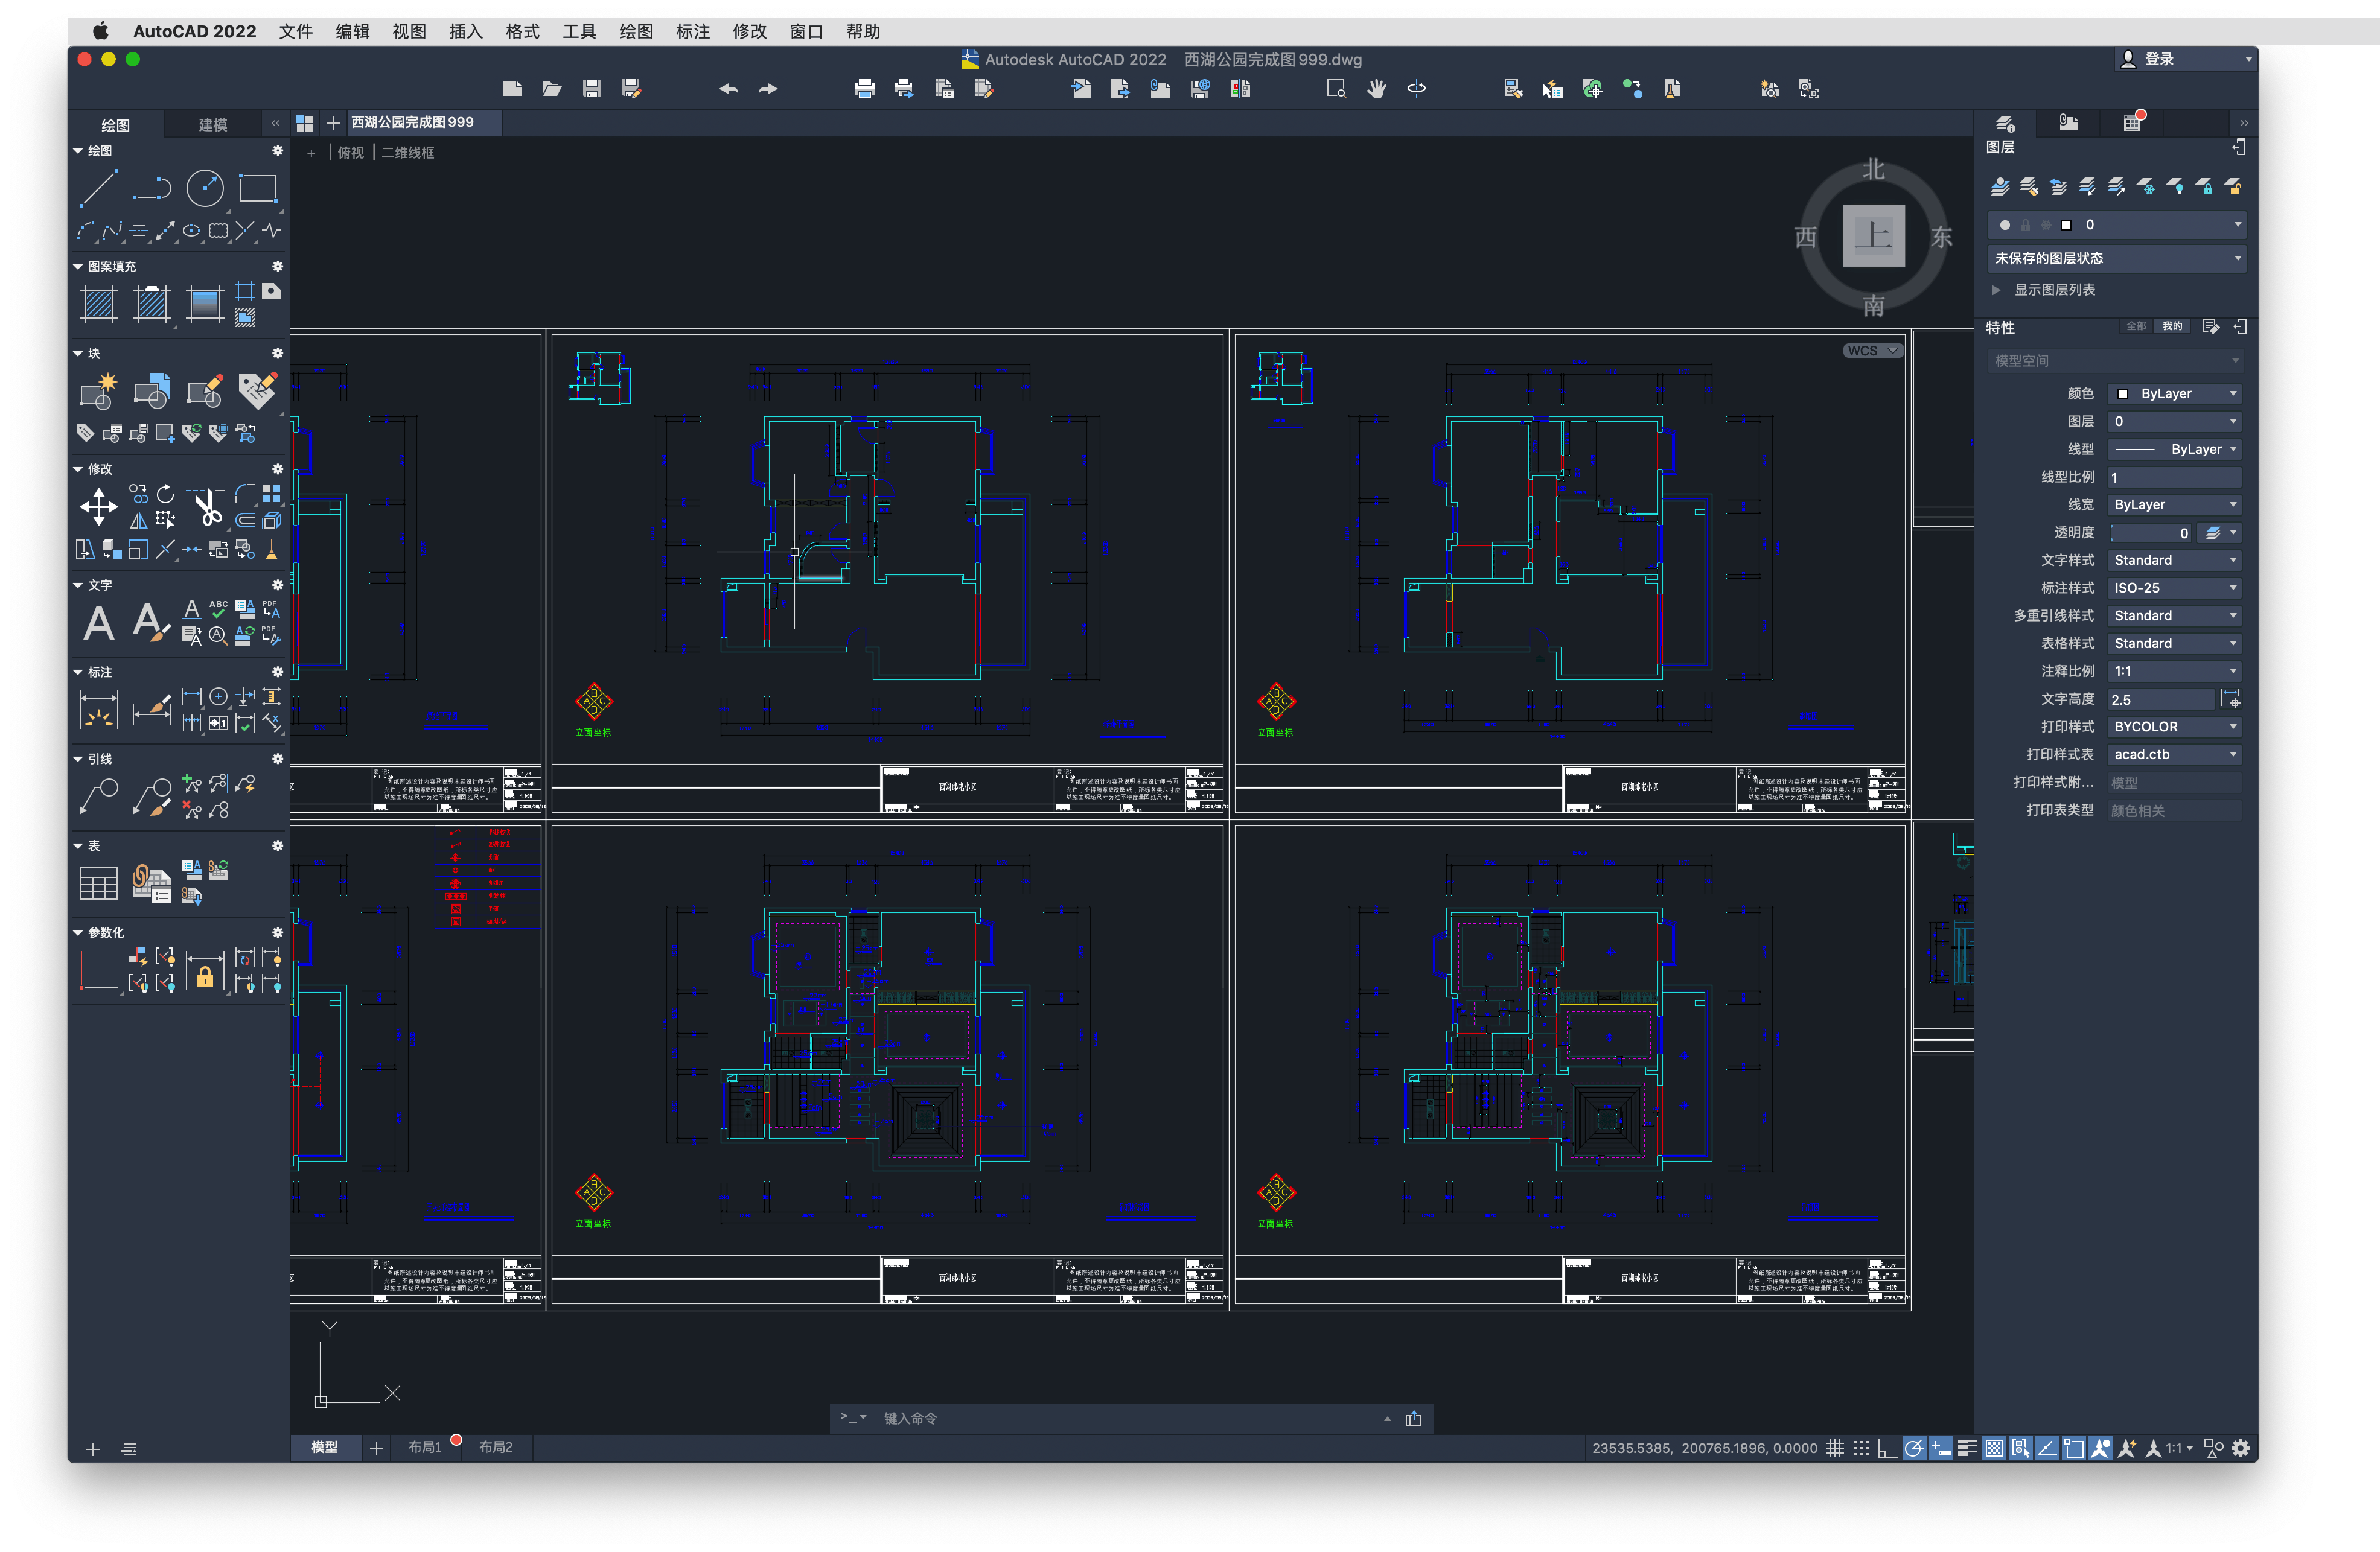Toggle polar tracking in status bar
The height and width of the screenshot is (1552, 2380).
pyautogui.click(x=1913, y=1448)
